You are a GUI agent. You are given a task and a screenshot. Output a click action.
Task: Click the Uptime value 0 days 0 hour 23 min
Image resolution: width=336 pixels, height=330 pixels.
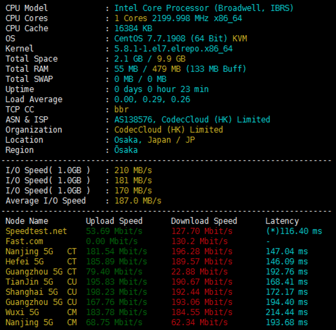tap(161, 89)
